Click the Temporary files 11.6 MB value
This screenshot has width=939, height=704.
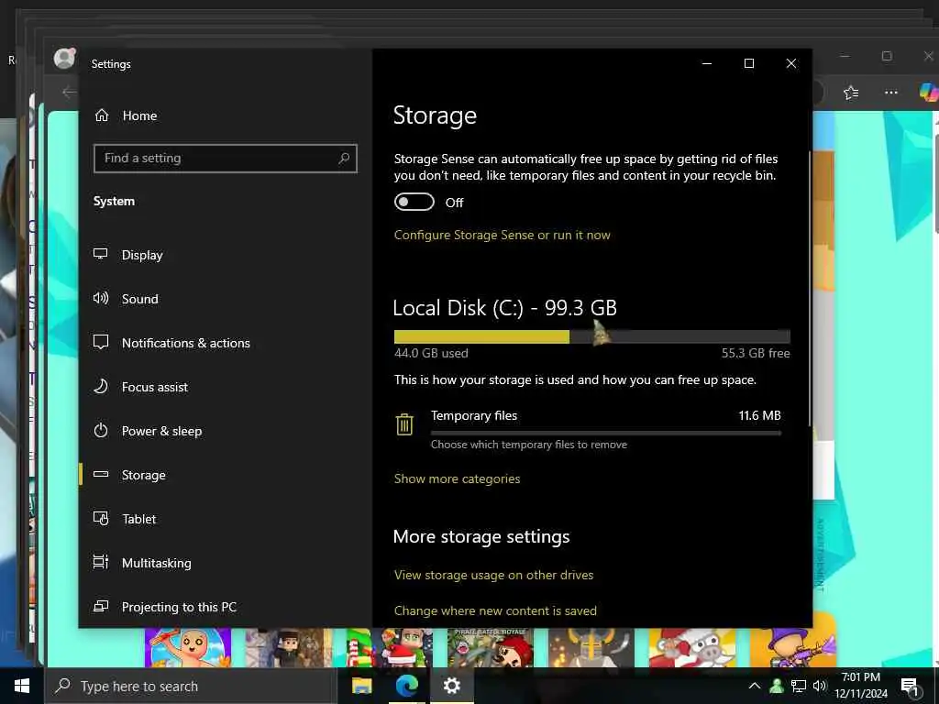click(x=759, y=415)
